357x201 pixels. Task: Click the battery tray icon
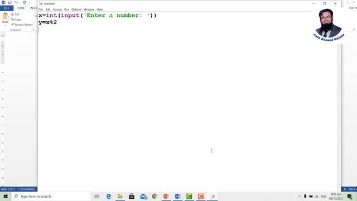[x=311, y=197]
